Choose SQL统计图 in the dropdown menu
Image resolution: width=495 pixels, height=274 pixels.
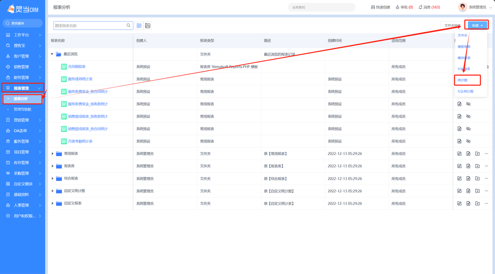(465, 91)
